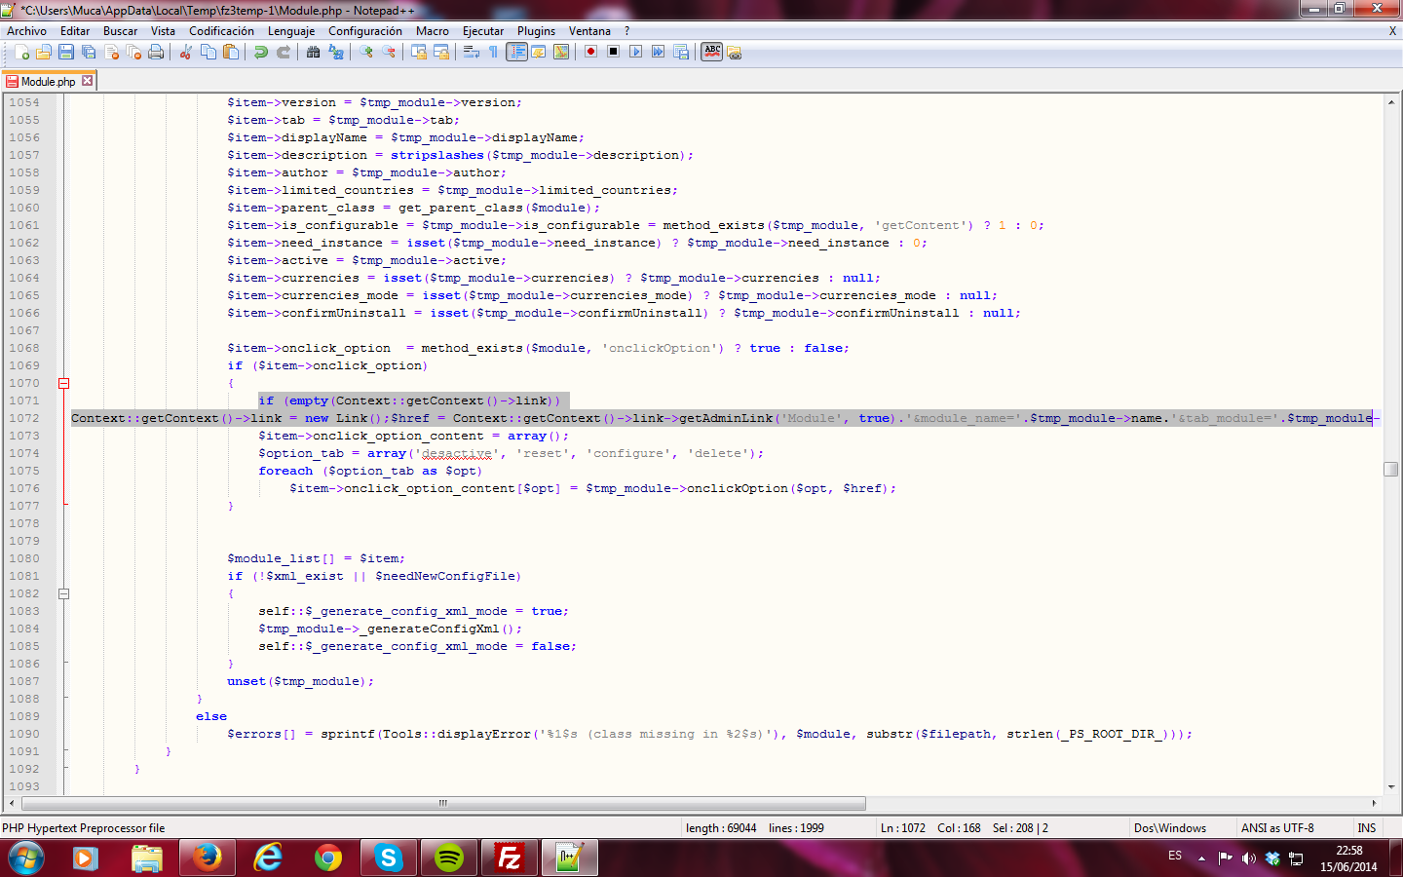Viewport: 1403px width, 877px height.
Task: Click the Print icon in toolbar
Action: click(x=156, y=52)
